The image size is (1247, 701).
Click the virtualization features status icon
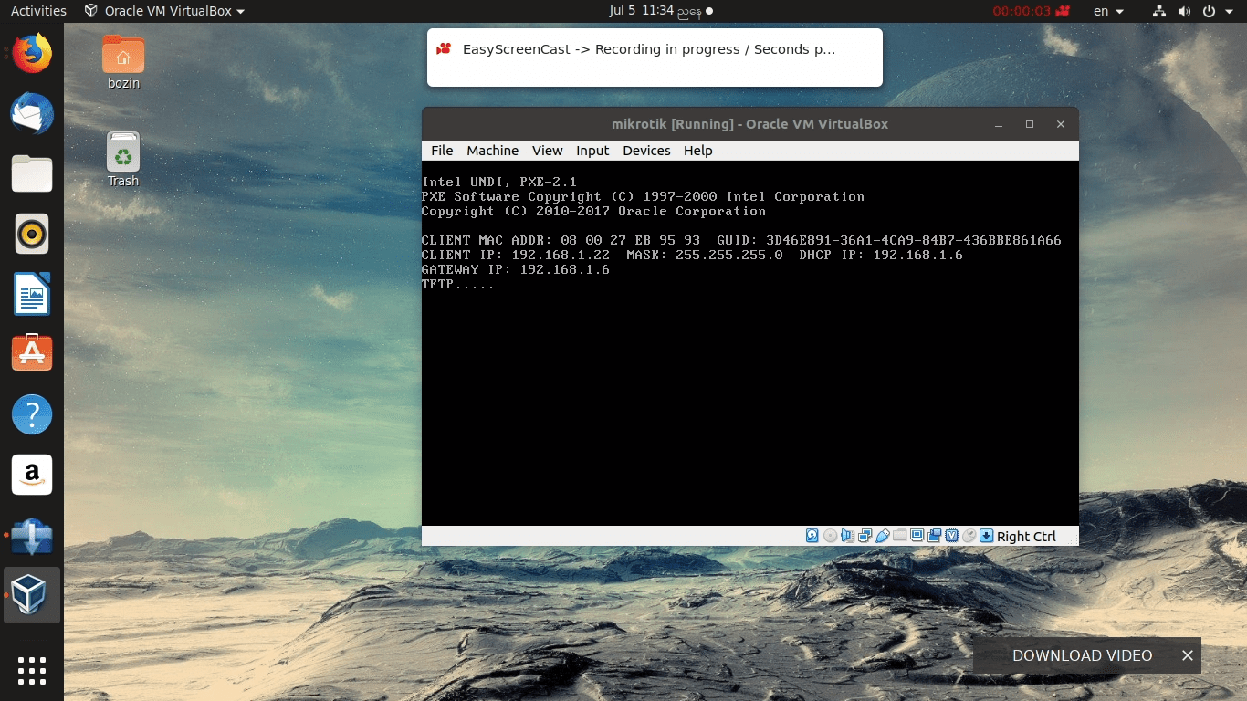(x=950, y=536)
